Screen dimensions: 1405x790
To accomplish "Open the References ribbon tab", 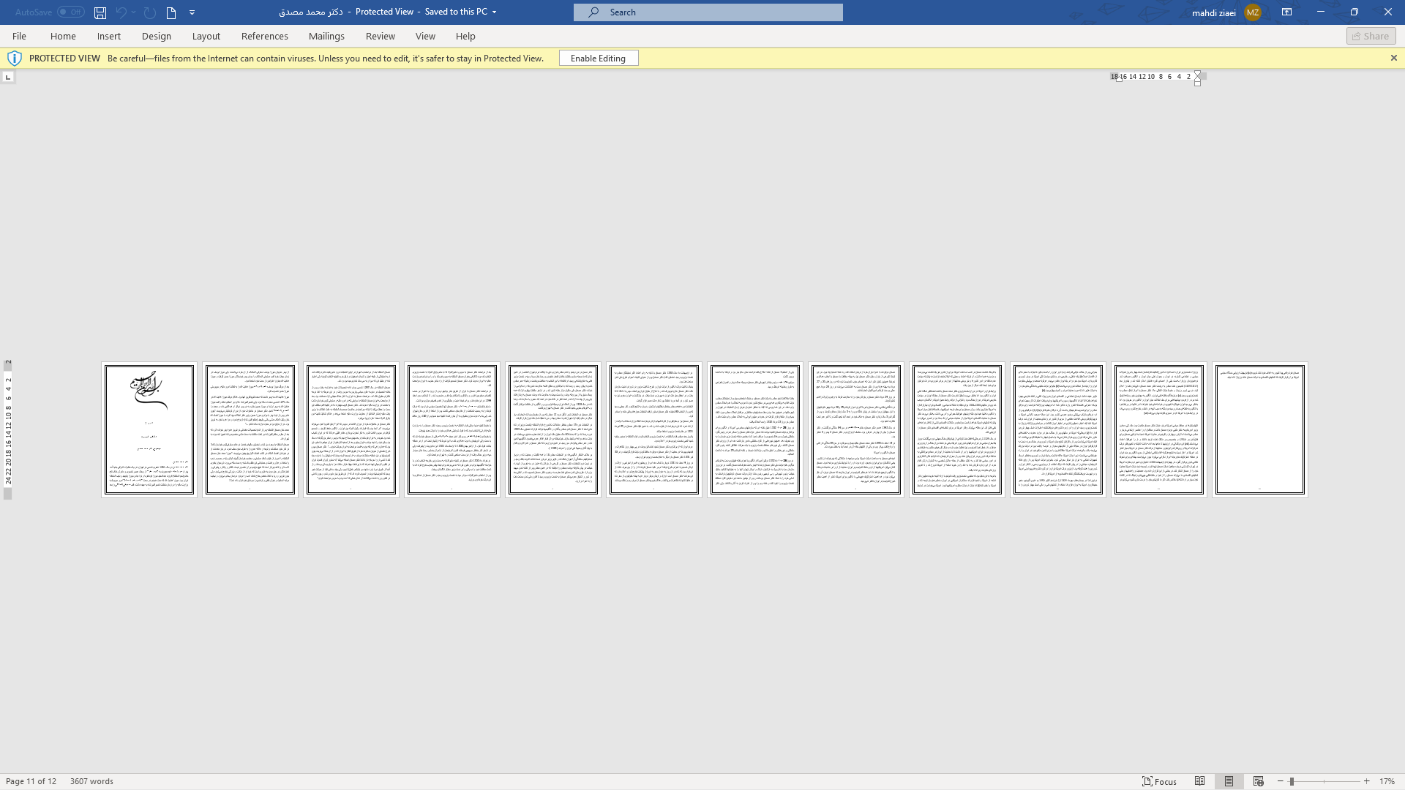I will 264,36.
